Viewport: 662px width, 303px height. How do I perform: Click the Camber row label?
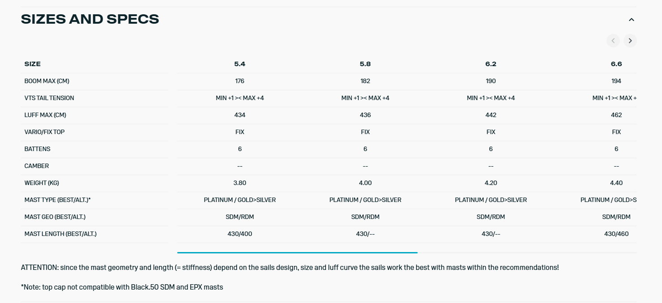[x=37, y=166]
